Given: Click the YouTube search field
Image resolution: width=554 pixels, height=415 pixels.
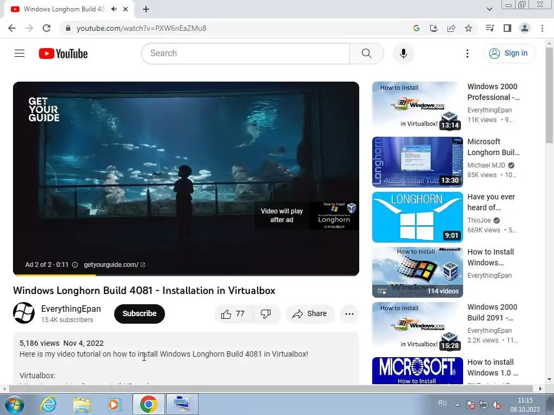Looking at the screenshot, I should (x=246, y=53).
